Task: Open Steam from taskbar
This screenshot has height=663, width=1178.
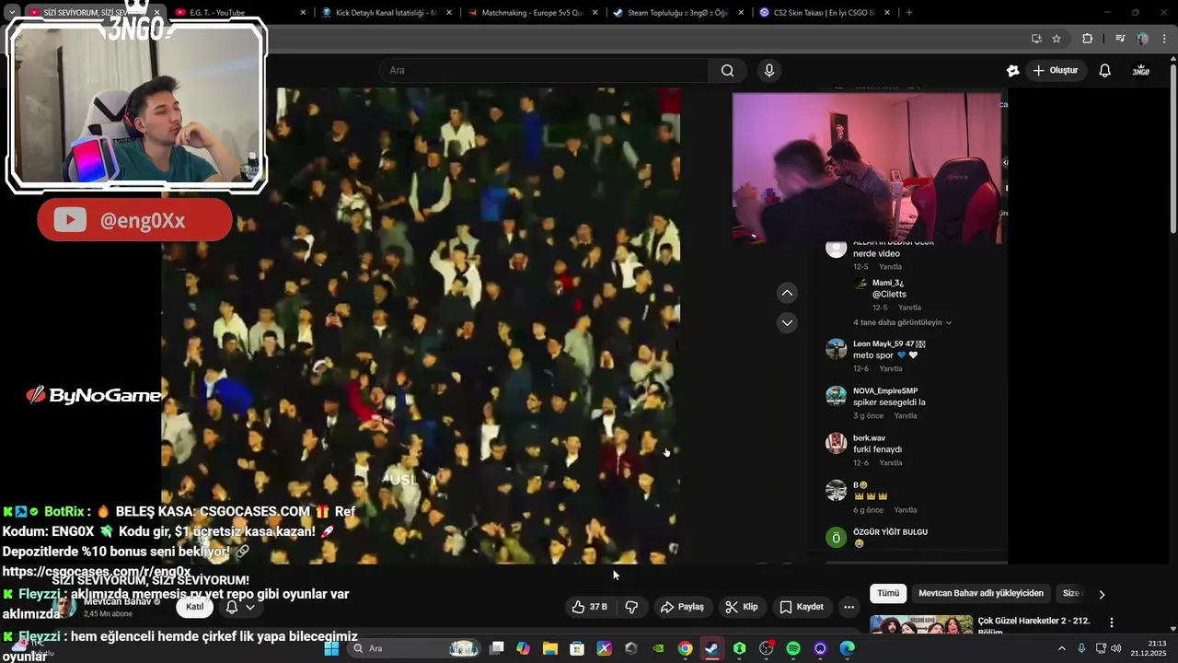Action: click(x=712, y=648)
